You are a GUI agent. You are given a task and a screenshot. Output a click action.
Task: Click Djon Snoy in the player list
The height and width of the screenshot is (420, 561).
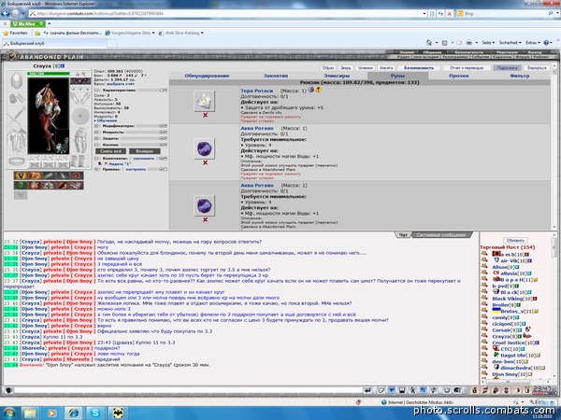point(505,374)
